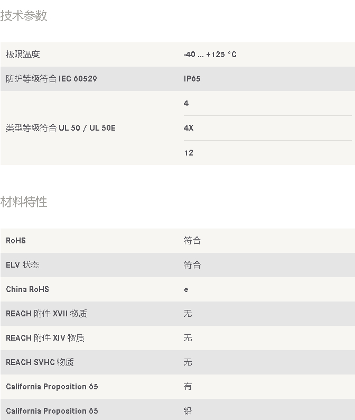Select the 类型等级符合 UL 50 / UL 50E label
This screenshot has width=355, height=420.
tap(61, 128)
